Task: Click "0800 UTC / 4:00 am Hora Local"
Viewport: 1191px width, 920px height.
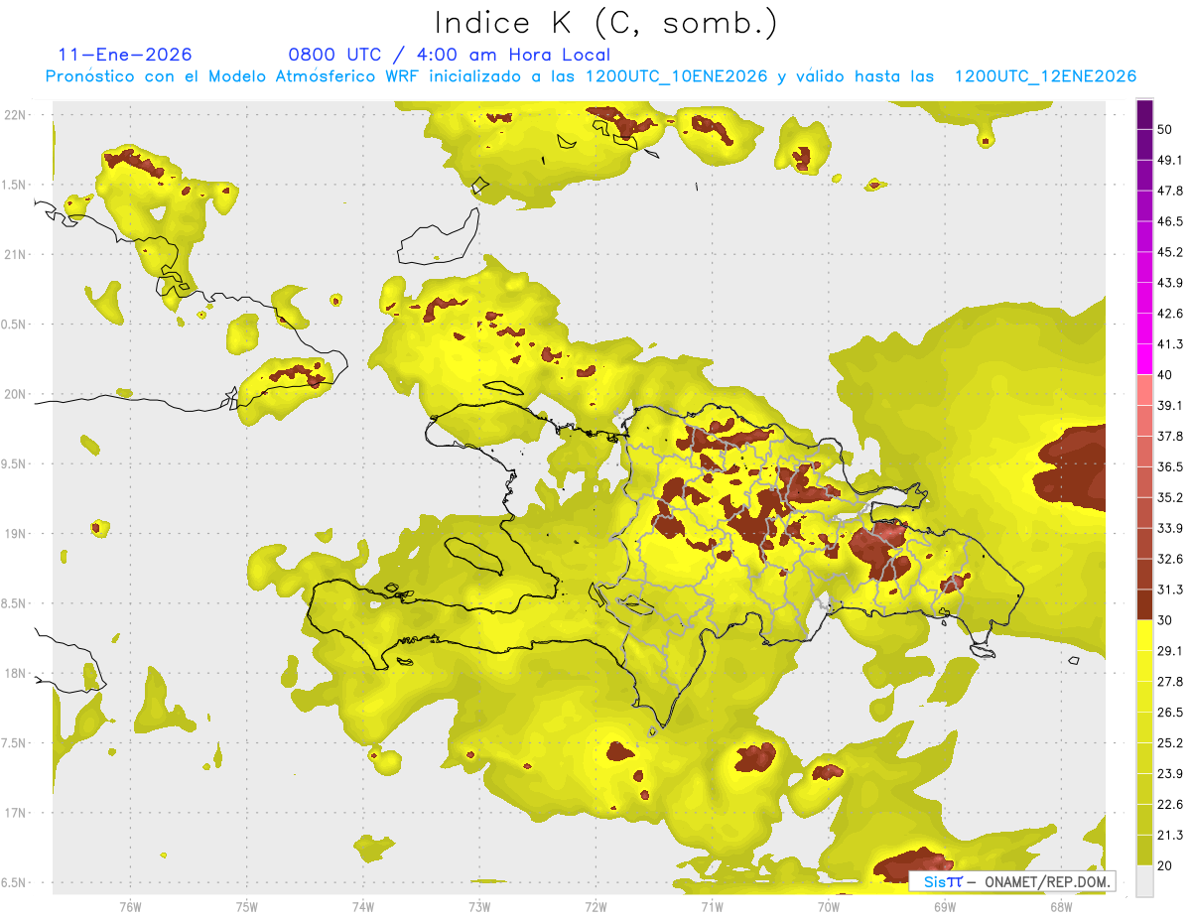Action: pos(449,55)
